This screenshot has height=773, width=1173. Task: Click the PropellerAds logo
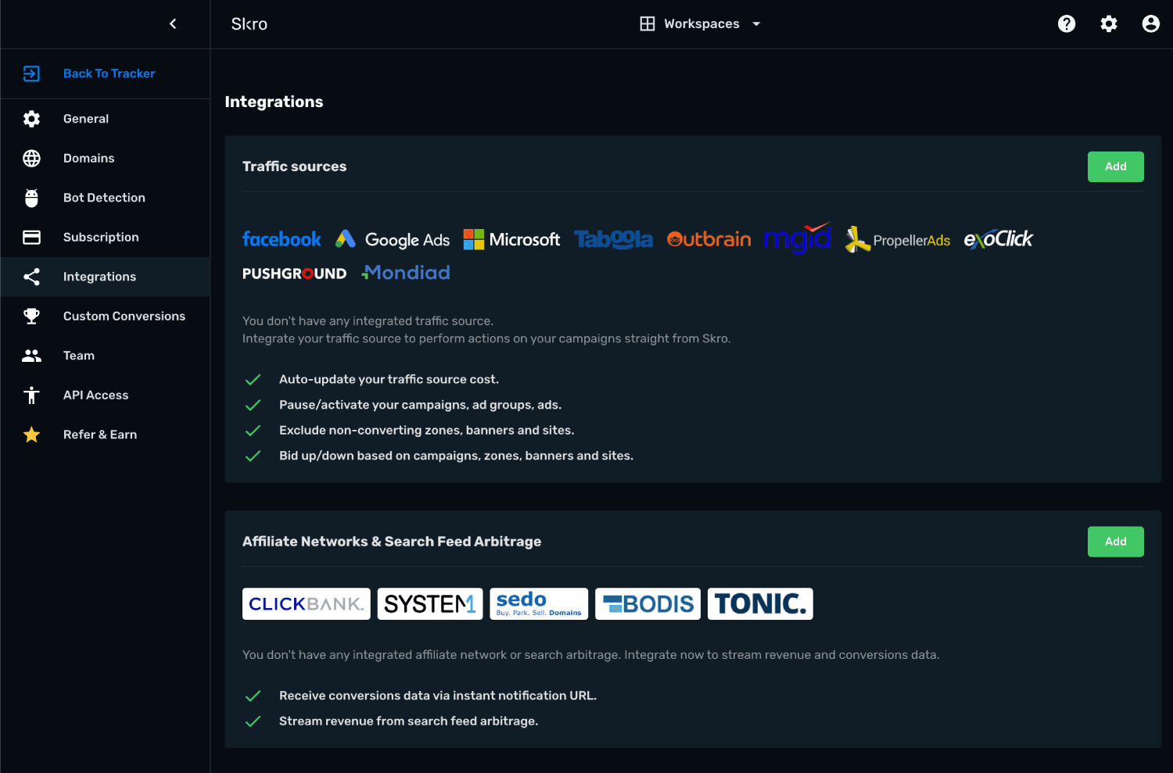[x=898, y=240]
